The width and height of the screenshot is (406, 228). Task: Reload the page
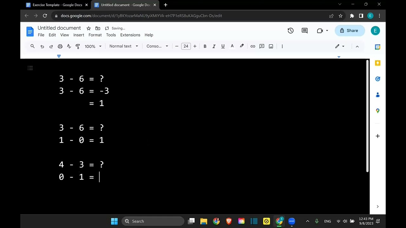point(45,16)
